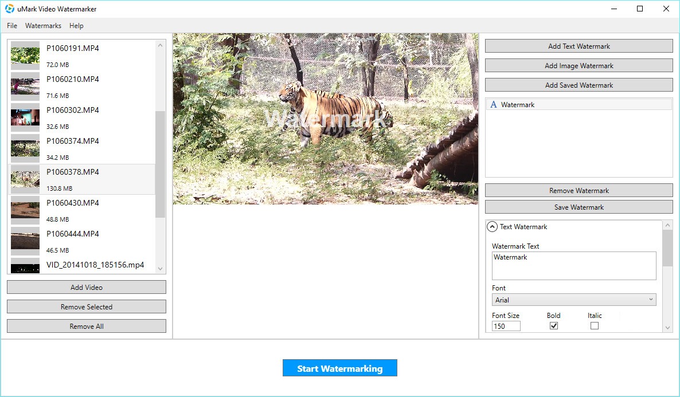Screen dimensions: 680x397
Task: Open the Arial font dropdown
Action: (574, 300)
